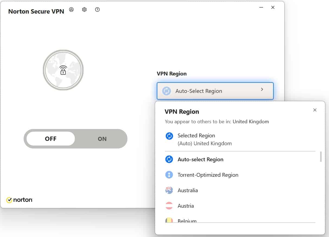The image size is (329, 237).
Task: Open the account profile icon
Action: tap(71, 10)
